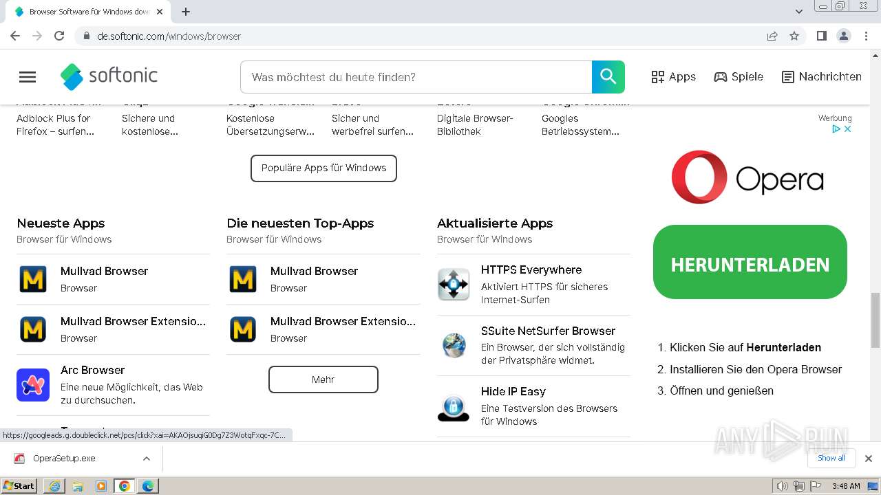Screen dimensions: 881x495
Task: Click the Arc Browser app icon
Action: (x=33, y=385)
